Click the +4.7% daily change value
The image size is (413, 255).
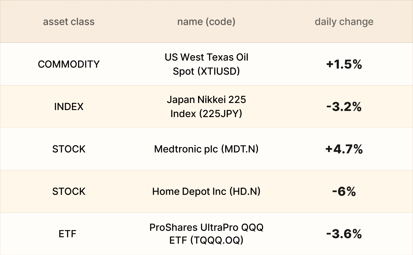click(344, 149)
